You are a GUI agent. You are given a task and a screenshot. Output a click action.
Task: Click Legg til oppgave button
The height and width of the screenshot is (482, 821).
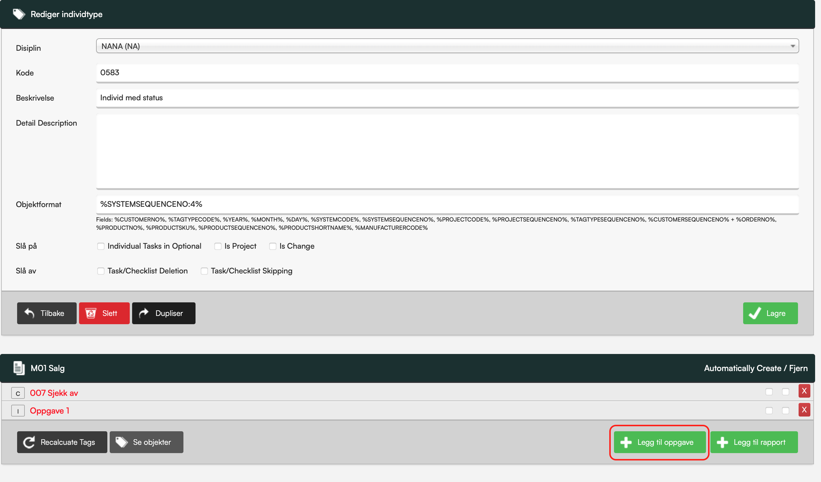click(x=660, y=442)
